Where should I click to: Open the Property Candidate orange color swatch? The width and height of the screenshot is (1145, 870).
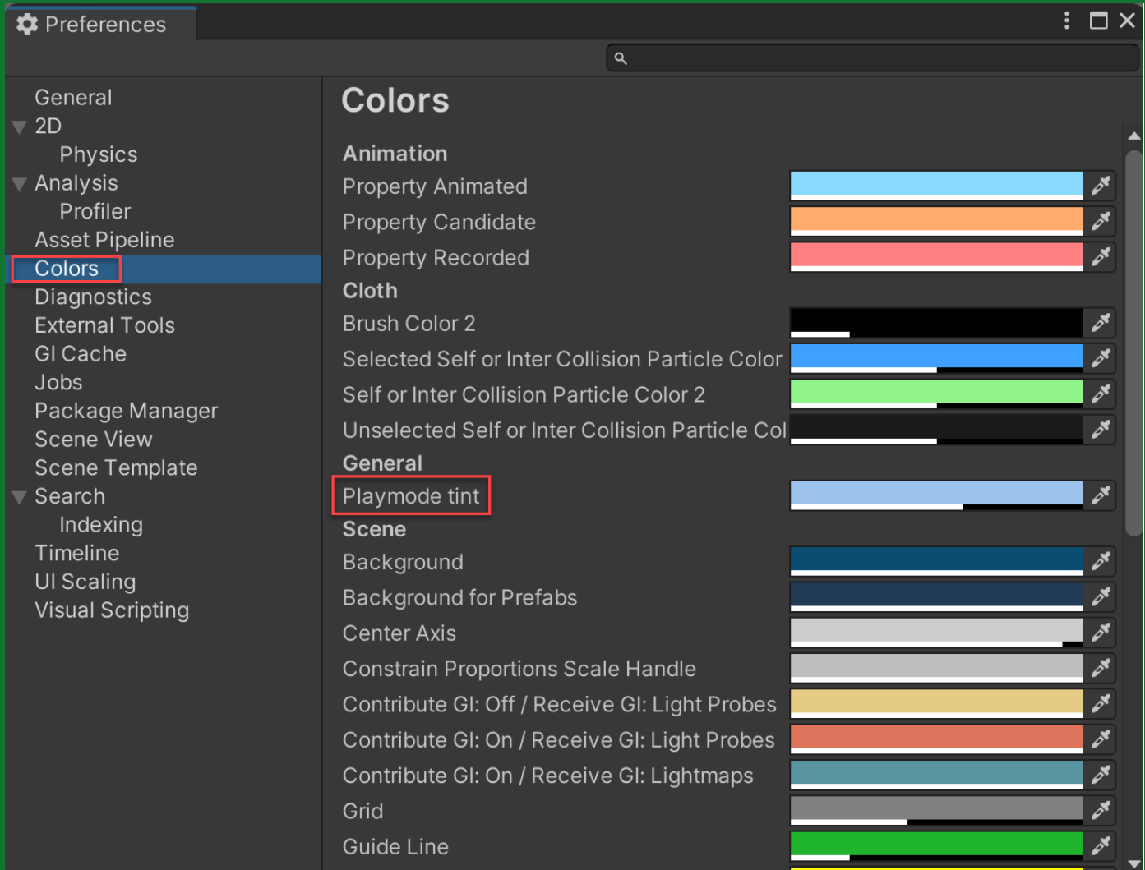pyautogui.click(x=935, y=221)
